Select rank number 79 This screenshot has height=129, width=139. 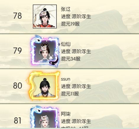tap(17, 51)
